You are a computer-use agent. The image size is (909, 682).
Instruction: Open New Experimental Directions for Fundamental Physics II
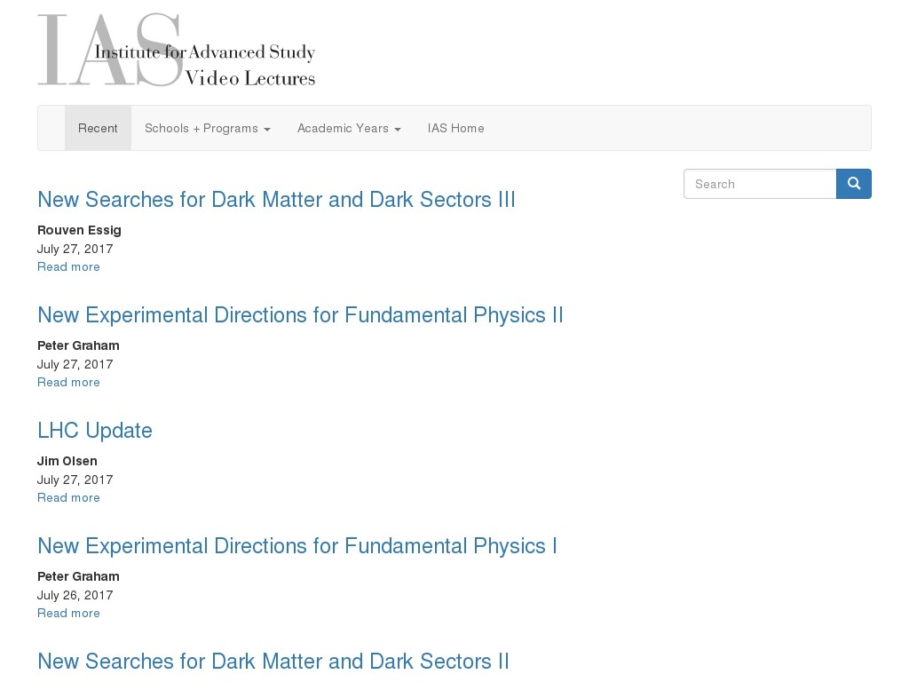pyautogui.click(x=300, y=315)
